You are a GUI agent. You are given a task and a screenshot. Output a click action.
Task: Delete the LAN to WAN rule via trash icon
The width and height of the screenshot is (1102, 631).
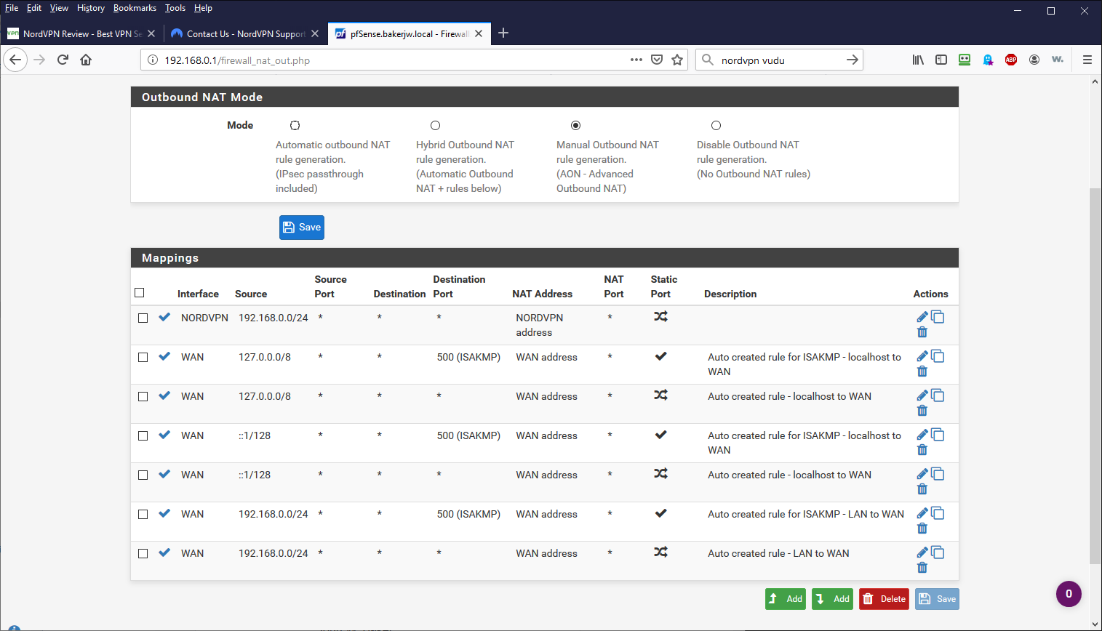point(922,568)
